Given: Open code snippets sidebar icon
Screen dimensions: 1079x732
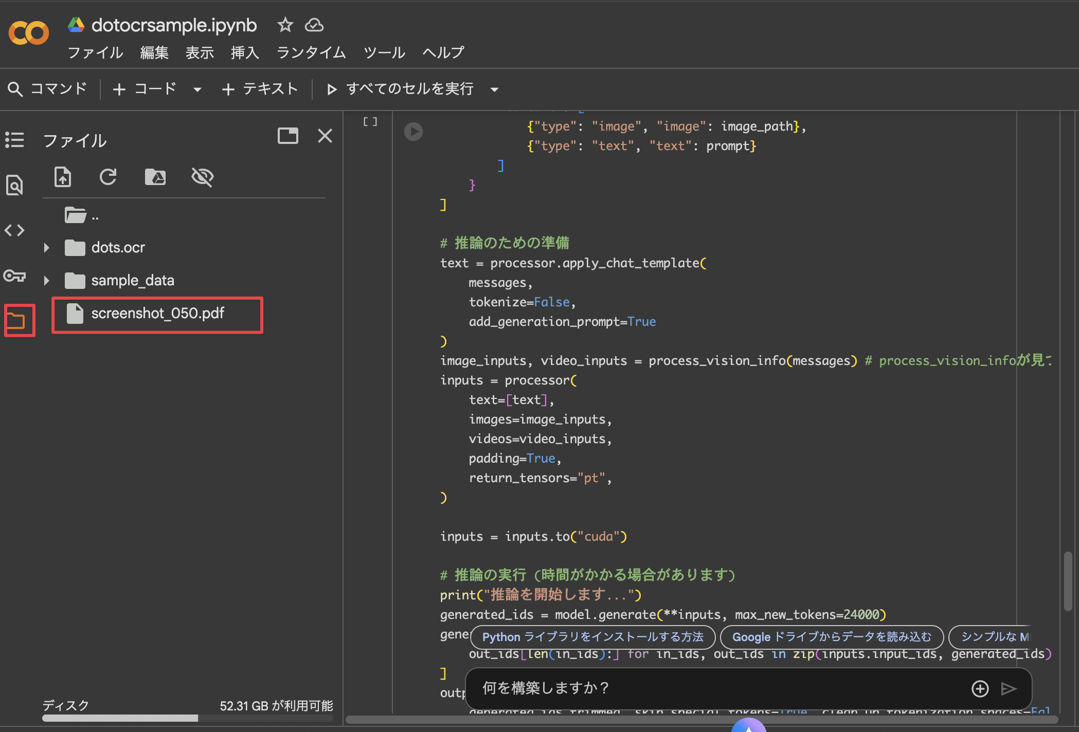Looking at the screenshot, I should [x=14, y=230].
